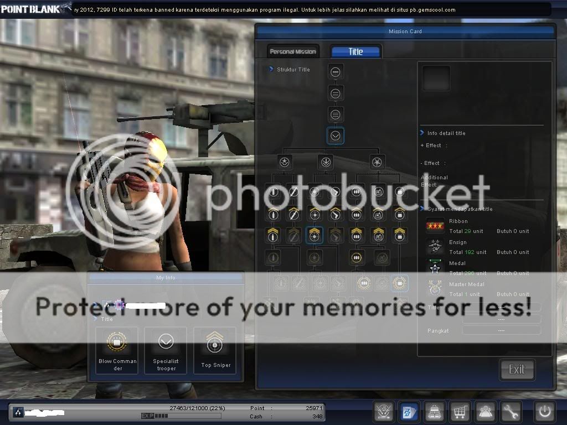Image resolution: width=567 pixels, height=425 pixels.
Task: Click the power exit icon
Action: point(545,411)
